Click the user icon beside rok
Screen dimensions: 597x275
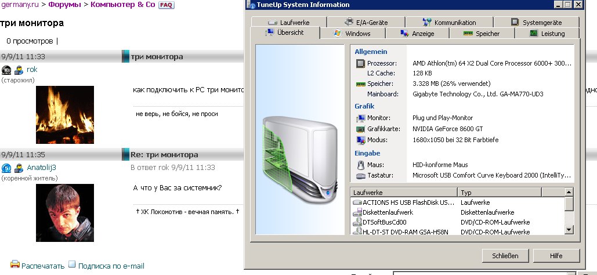click(x=19, y=70)
